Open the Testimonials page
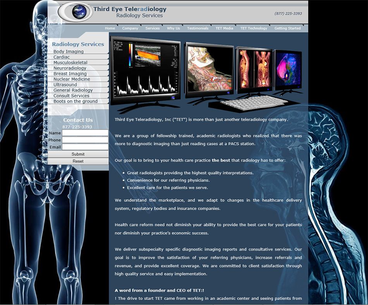The width and height of the screenshot is (368, 305). click(198, 28)
